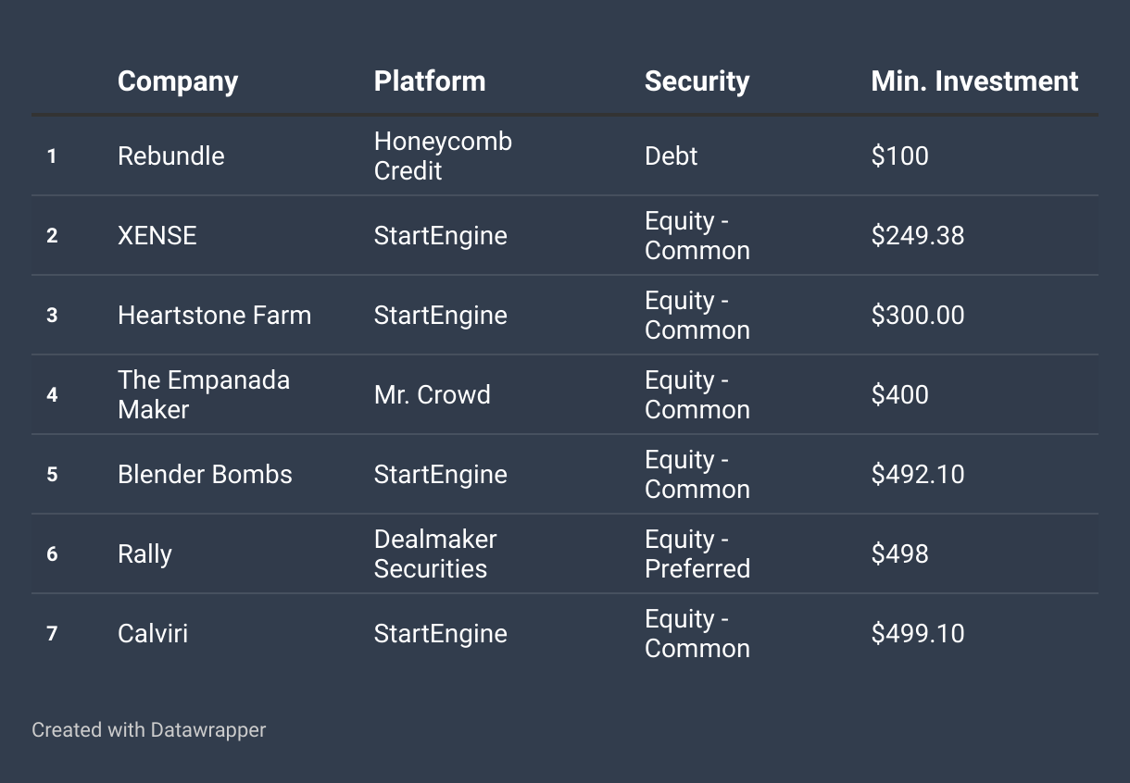The width and height of the screenshot is (1130, 783).
Task: Click the Honeycomb Credit platform cell
Action: (443, 155)
